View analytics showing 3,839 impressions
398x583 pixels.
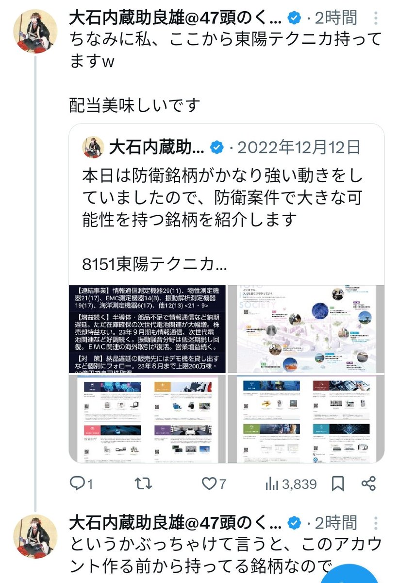[291, 483]
